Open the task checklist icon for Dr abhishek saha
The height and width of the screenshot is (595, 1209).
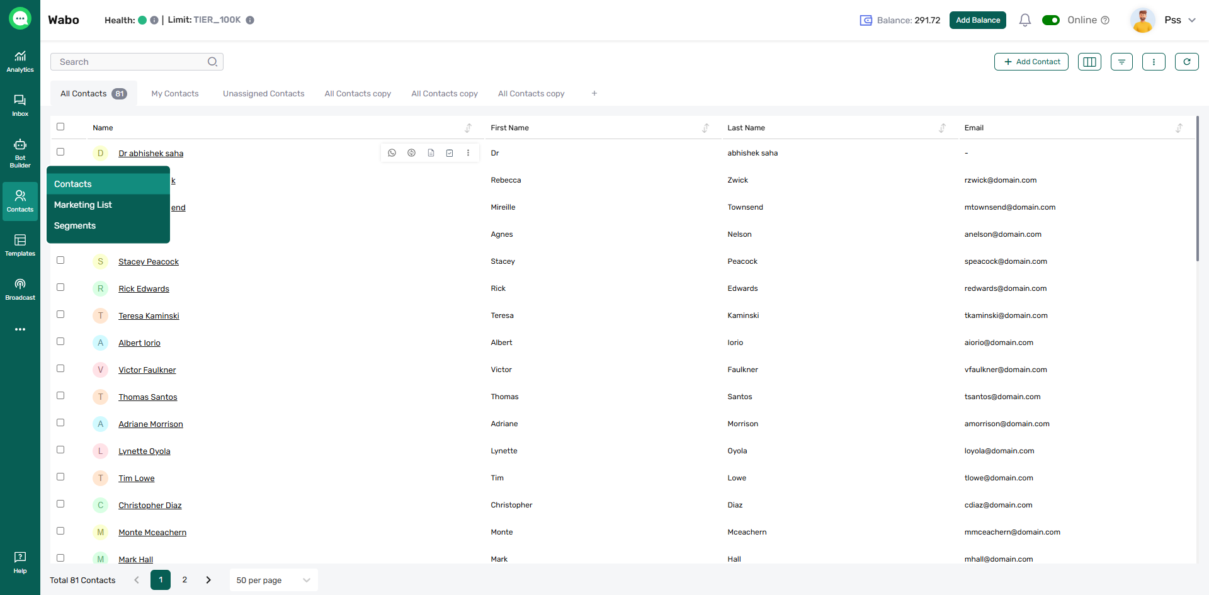[450, 153]
